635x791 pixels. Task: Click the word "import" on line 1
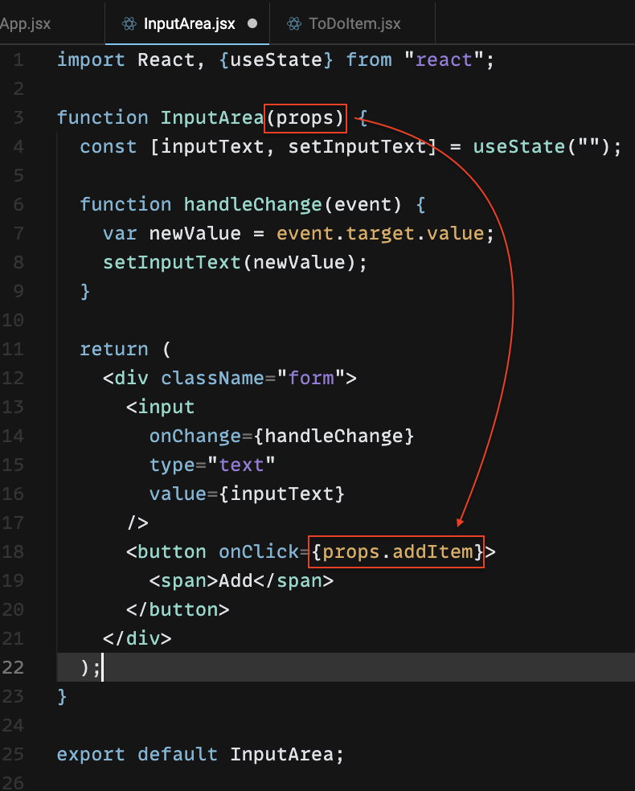(x=91, y=60)
